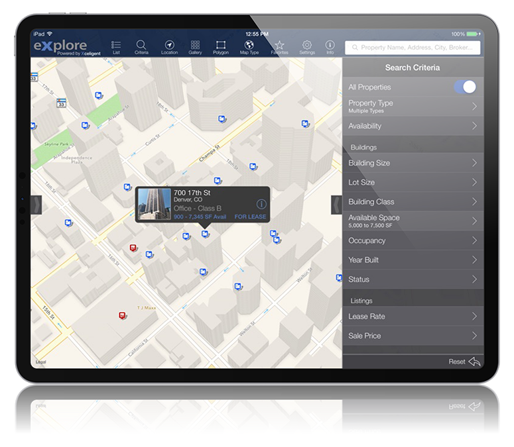Click the 700 17th St building thumbnail
This screenshot has width=514, height=447.
[x=154, y=205]
